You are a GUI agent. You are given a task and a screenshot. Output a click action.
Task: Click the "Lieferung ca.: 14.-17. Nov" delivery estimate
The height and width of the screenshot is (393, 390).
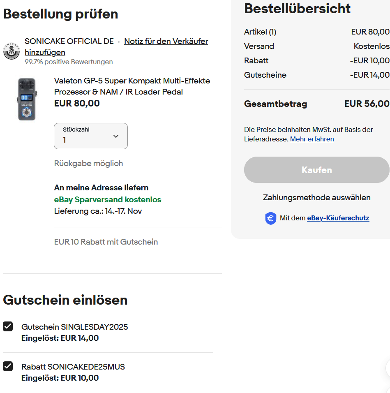98,211
